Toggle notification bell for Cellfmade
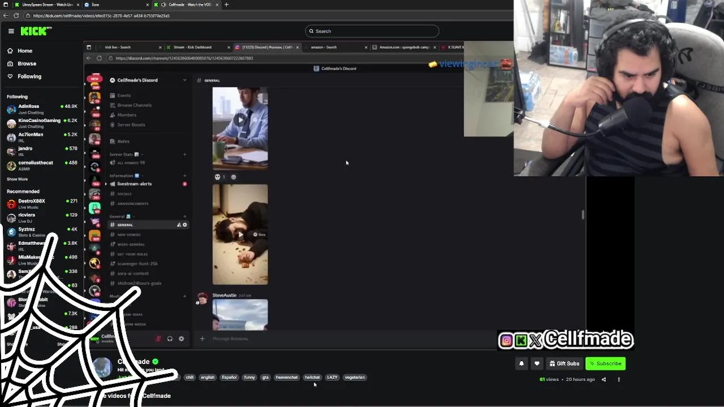This screenshot has width=724, height=407. coord(522,363)
